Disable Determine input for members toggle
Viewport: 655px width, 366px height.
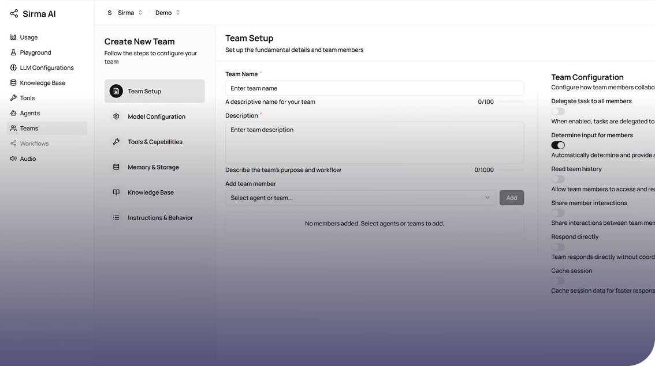point(557,145)
